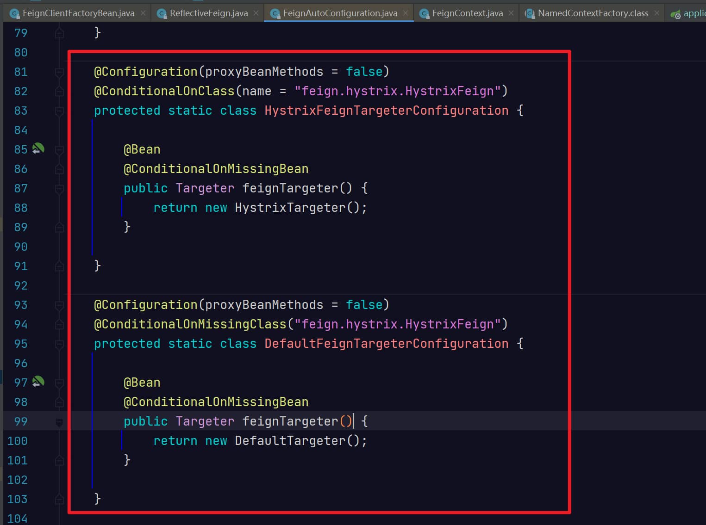Close the ReflectiveFeign.java tab
Screen dimensions: 706x525
(256, 13)
